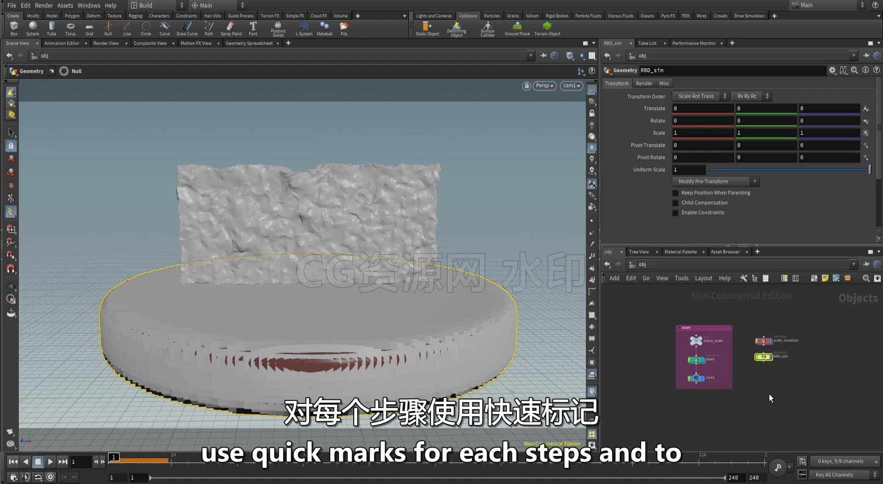Enable Child Compensation checkbox

tap(675, 203)
